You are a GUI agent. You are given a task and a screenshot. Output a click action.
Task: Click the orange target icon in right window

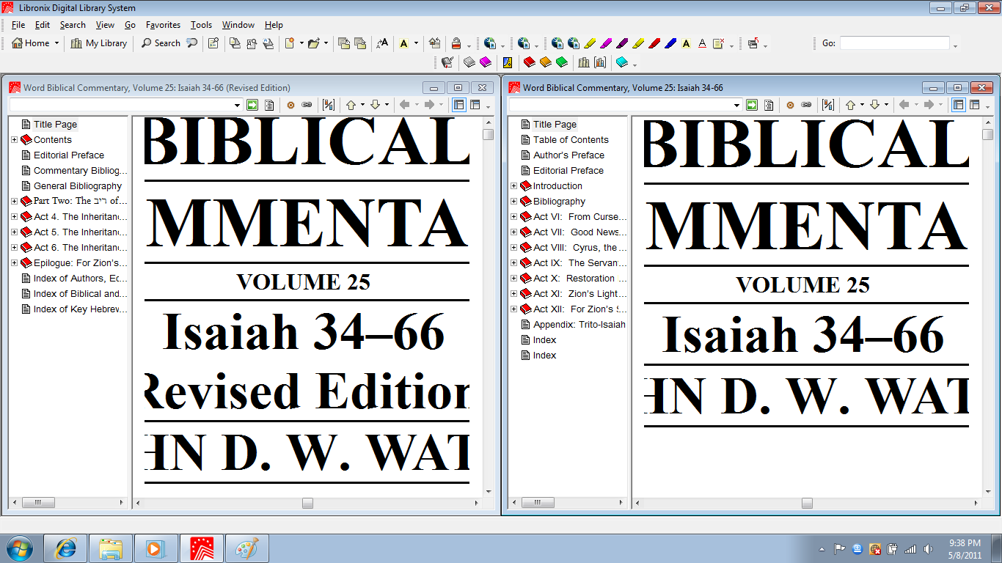click(790, 105)
